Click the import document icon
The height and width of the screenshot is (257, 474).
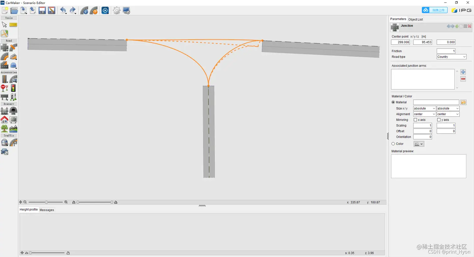pos(24,10)
